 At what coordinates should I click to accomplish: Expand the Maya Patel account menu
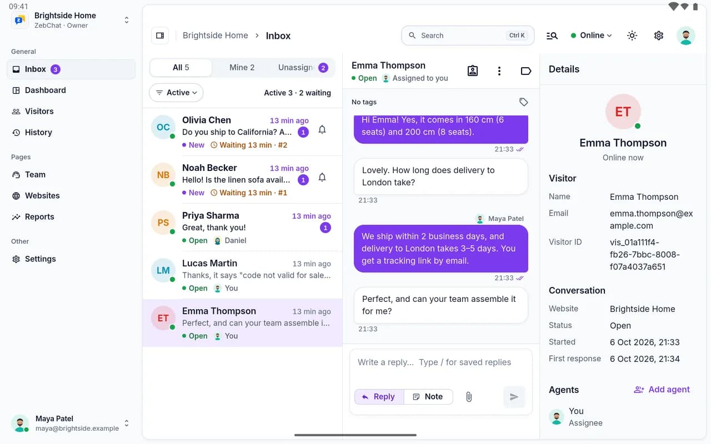[x=71, y=423]
